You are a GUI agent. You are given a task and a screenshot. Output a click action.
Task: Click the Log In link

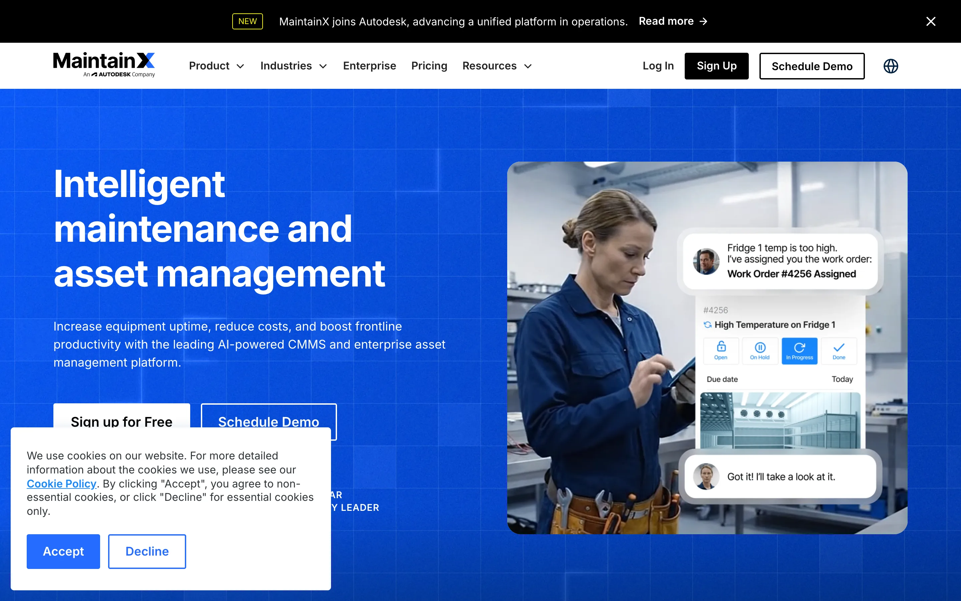tap(658, 66)
